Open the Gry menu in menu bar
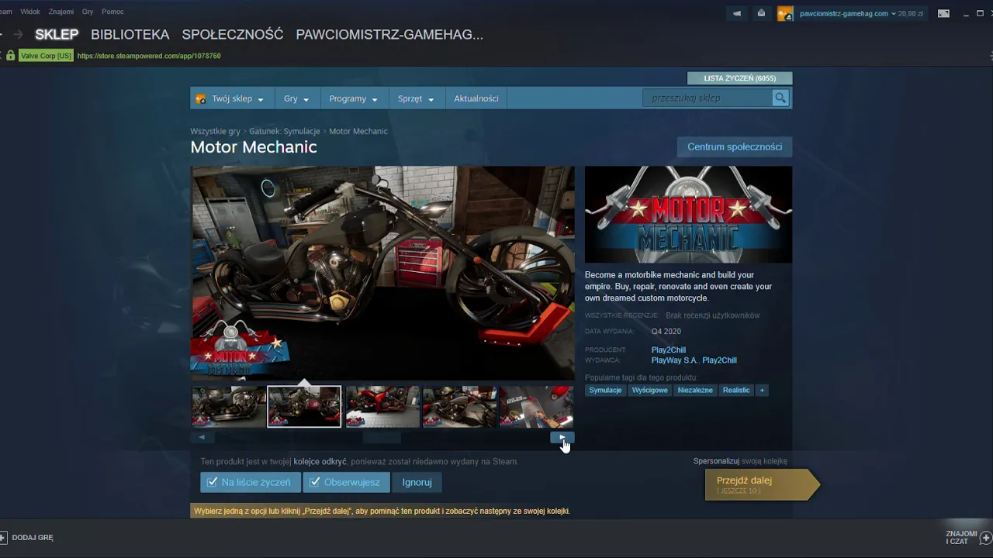 pyautogui.click(x=88, y=12)
